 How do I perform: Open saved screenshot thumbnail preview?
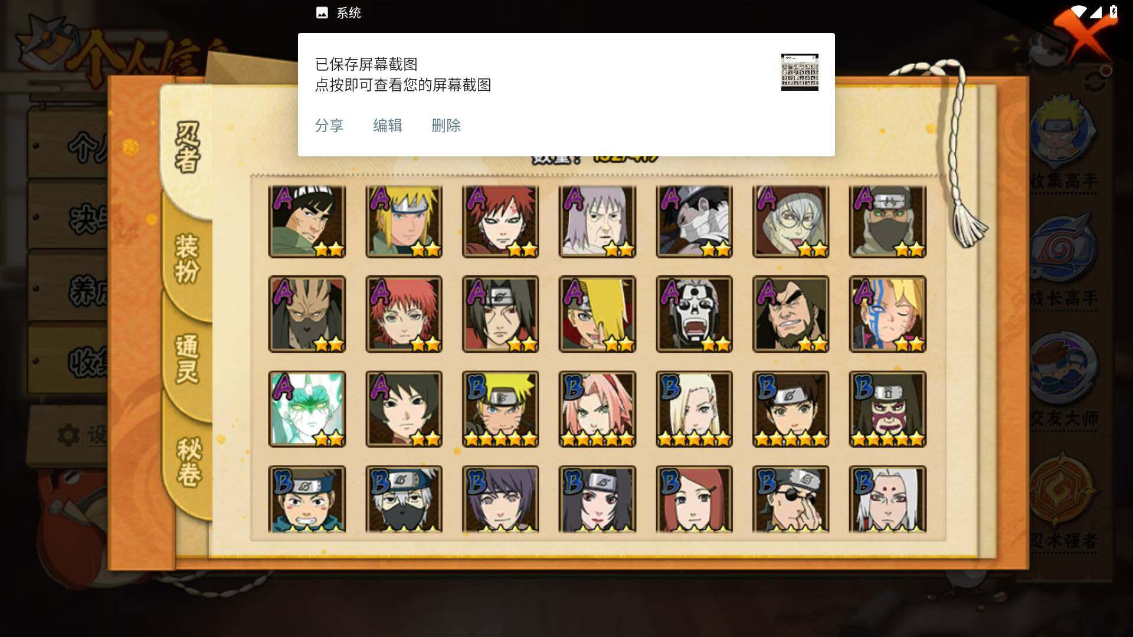click(x=800, y=72)
